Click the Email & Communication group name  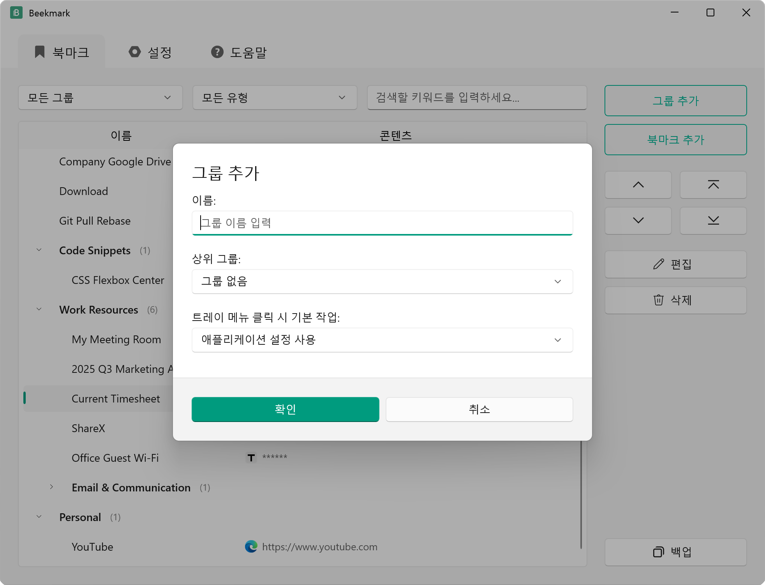131,487
